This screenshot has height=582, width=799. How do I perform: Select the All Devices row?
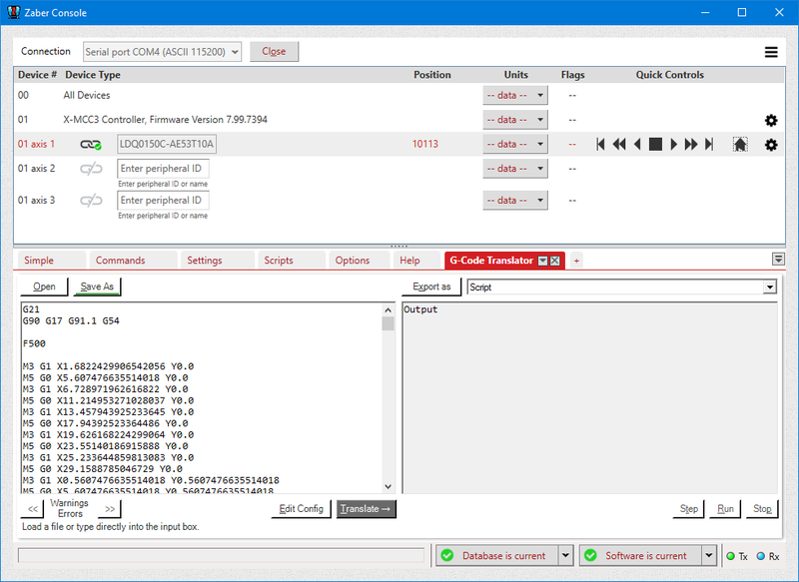(399, 95)
